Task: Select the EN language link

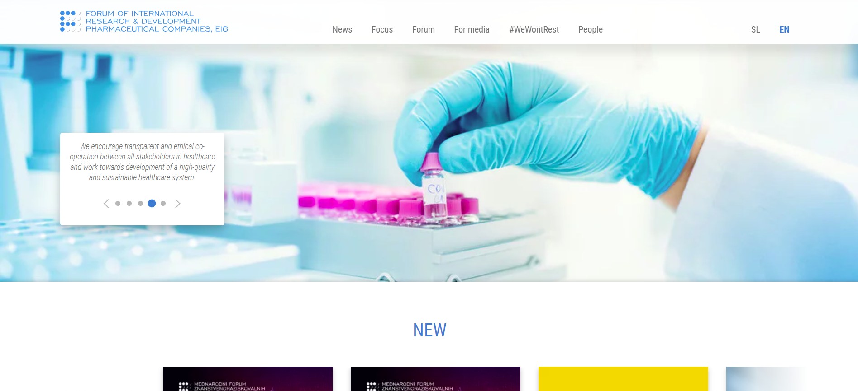Action: 784,29
